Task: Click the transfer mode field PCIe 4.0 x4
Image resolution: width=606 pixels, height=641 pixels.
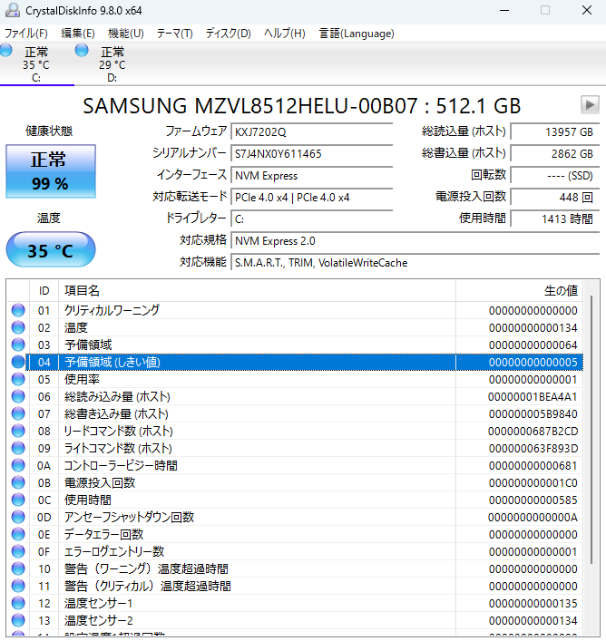Action: click(311, 198)
